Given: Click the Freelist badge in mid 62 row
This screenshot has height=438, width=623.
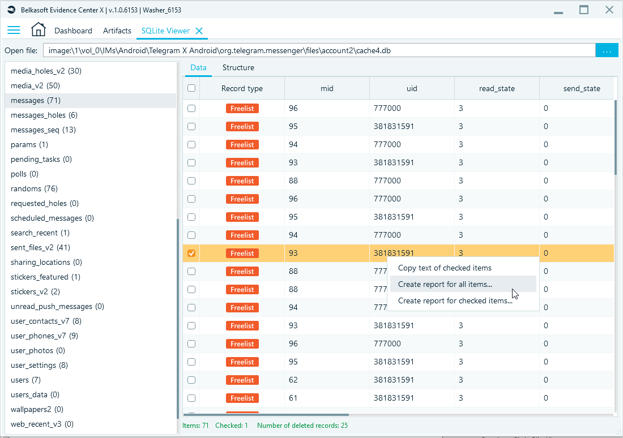Looking at the screenshot, I should click(x=242, y=380).
